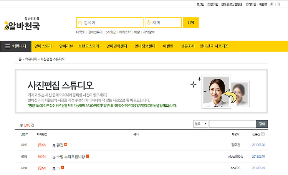Screen dimensions: 288x175
Task: Click author name wldud1004z
Action: tap(235, 157)
